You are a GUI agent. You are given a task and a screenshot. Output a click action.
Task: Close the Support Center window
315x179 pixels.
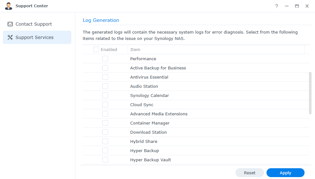pyautogui.click(x=307, y=6)
